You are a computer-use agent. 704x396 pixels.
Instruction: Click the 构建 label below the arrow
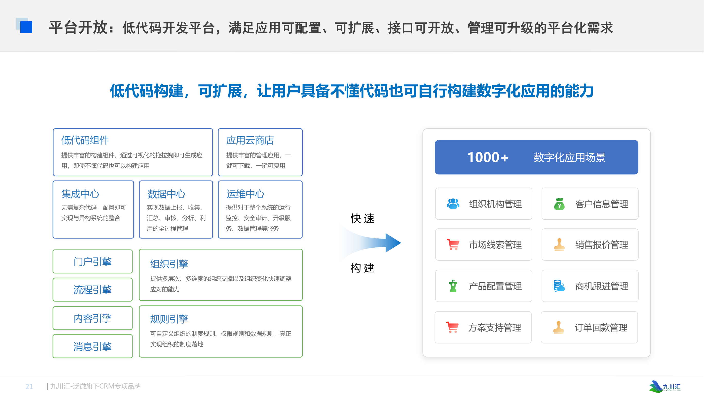(362, 268)
